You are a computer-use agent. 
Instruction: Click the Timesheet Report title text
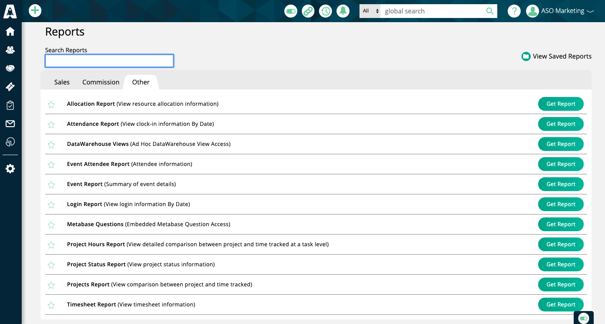point(91,305)
